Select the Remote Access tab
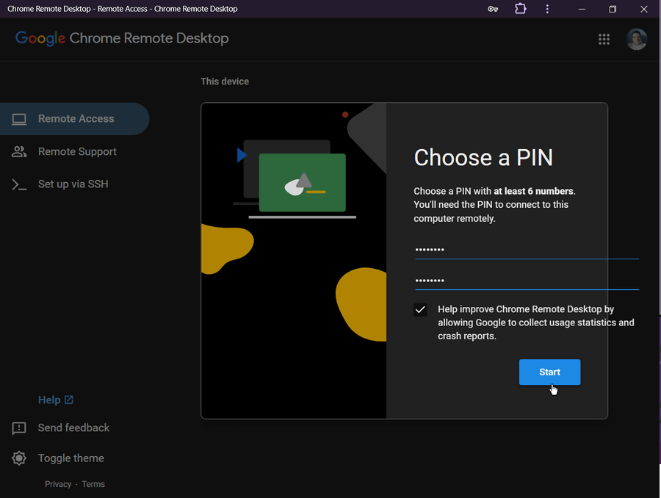This screenshot has width=661, height=498. click(x=75, y=119)
